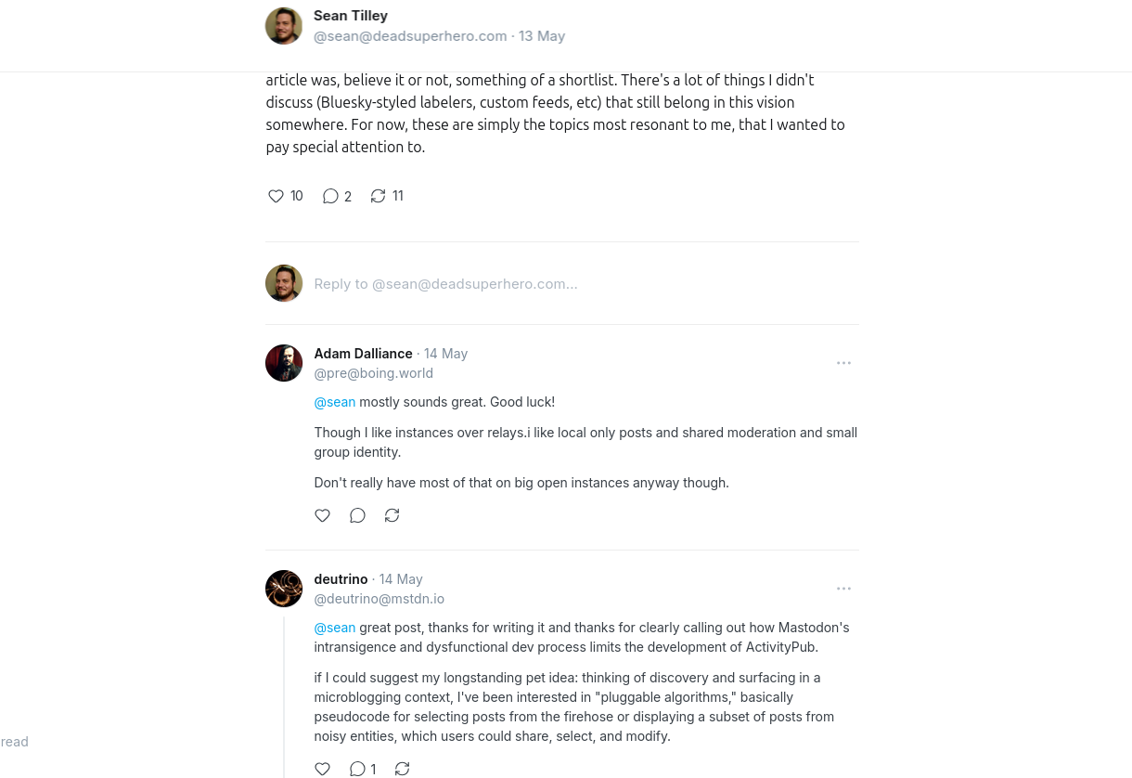Open more options for Adam Dalliance's reply
The height and width of the screenshot is (778, 1132).
(x=843, y=363)
